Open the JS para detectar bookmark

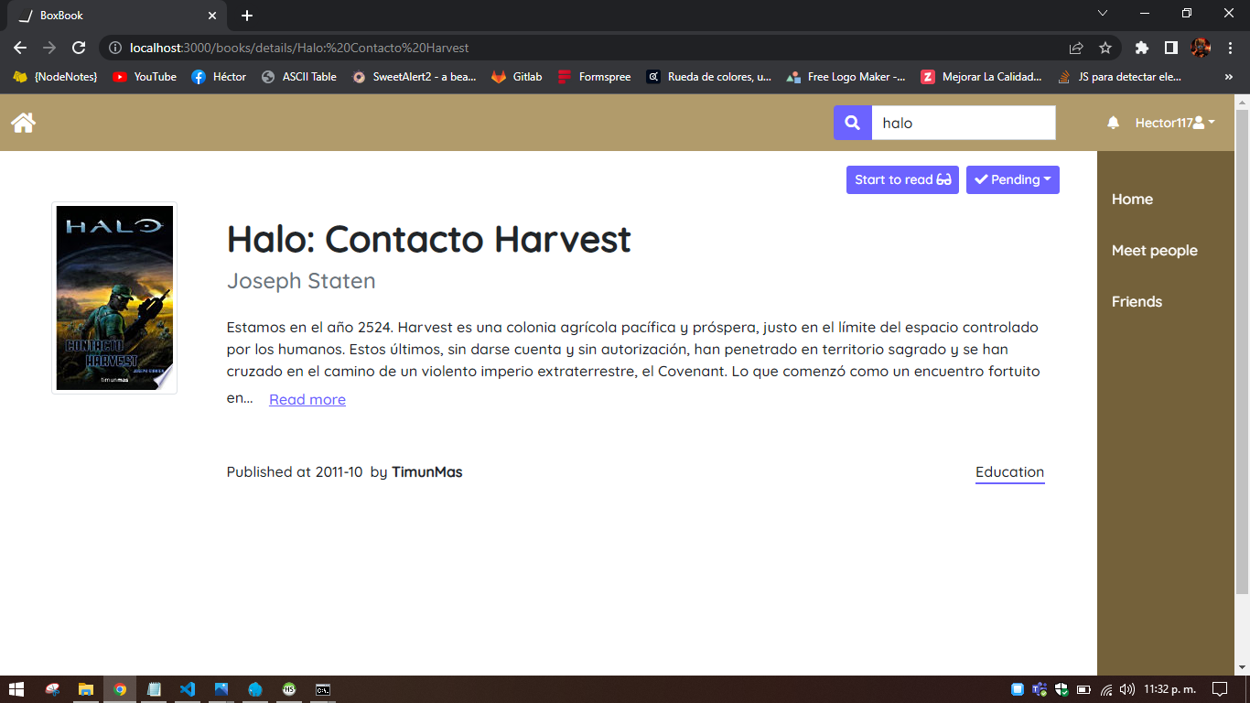(1119, 77)
